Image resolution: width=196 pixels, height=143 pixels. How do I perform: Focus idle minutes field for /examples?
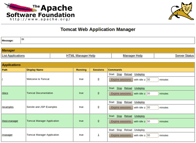(x=152, y=108)
